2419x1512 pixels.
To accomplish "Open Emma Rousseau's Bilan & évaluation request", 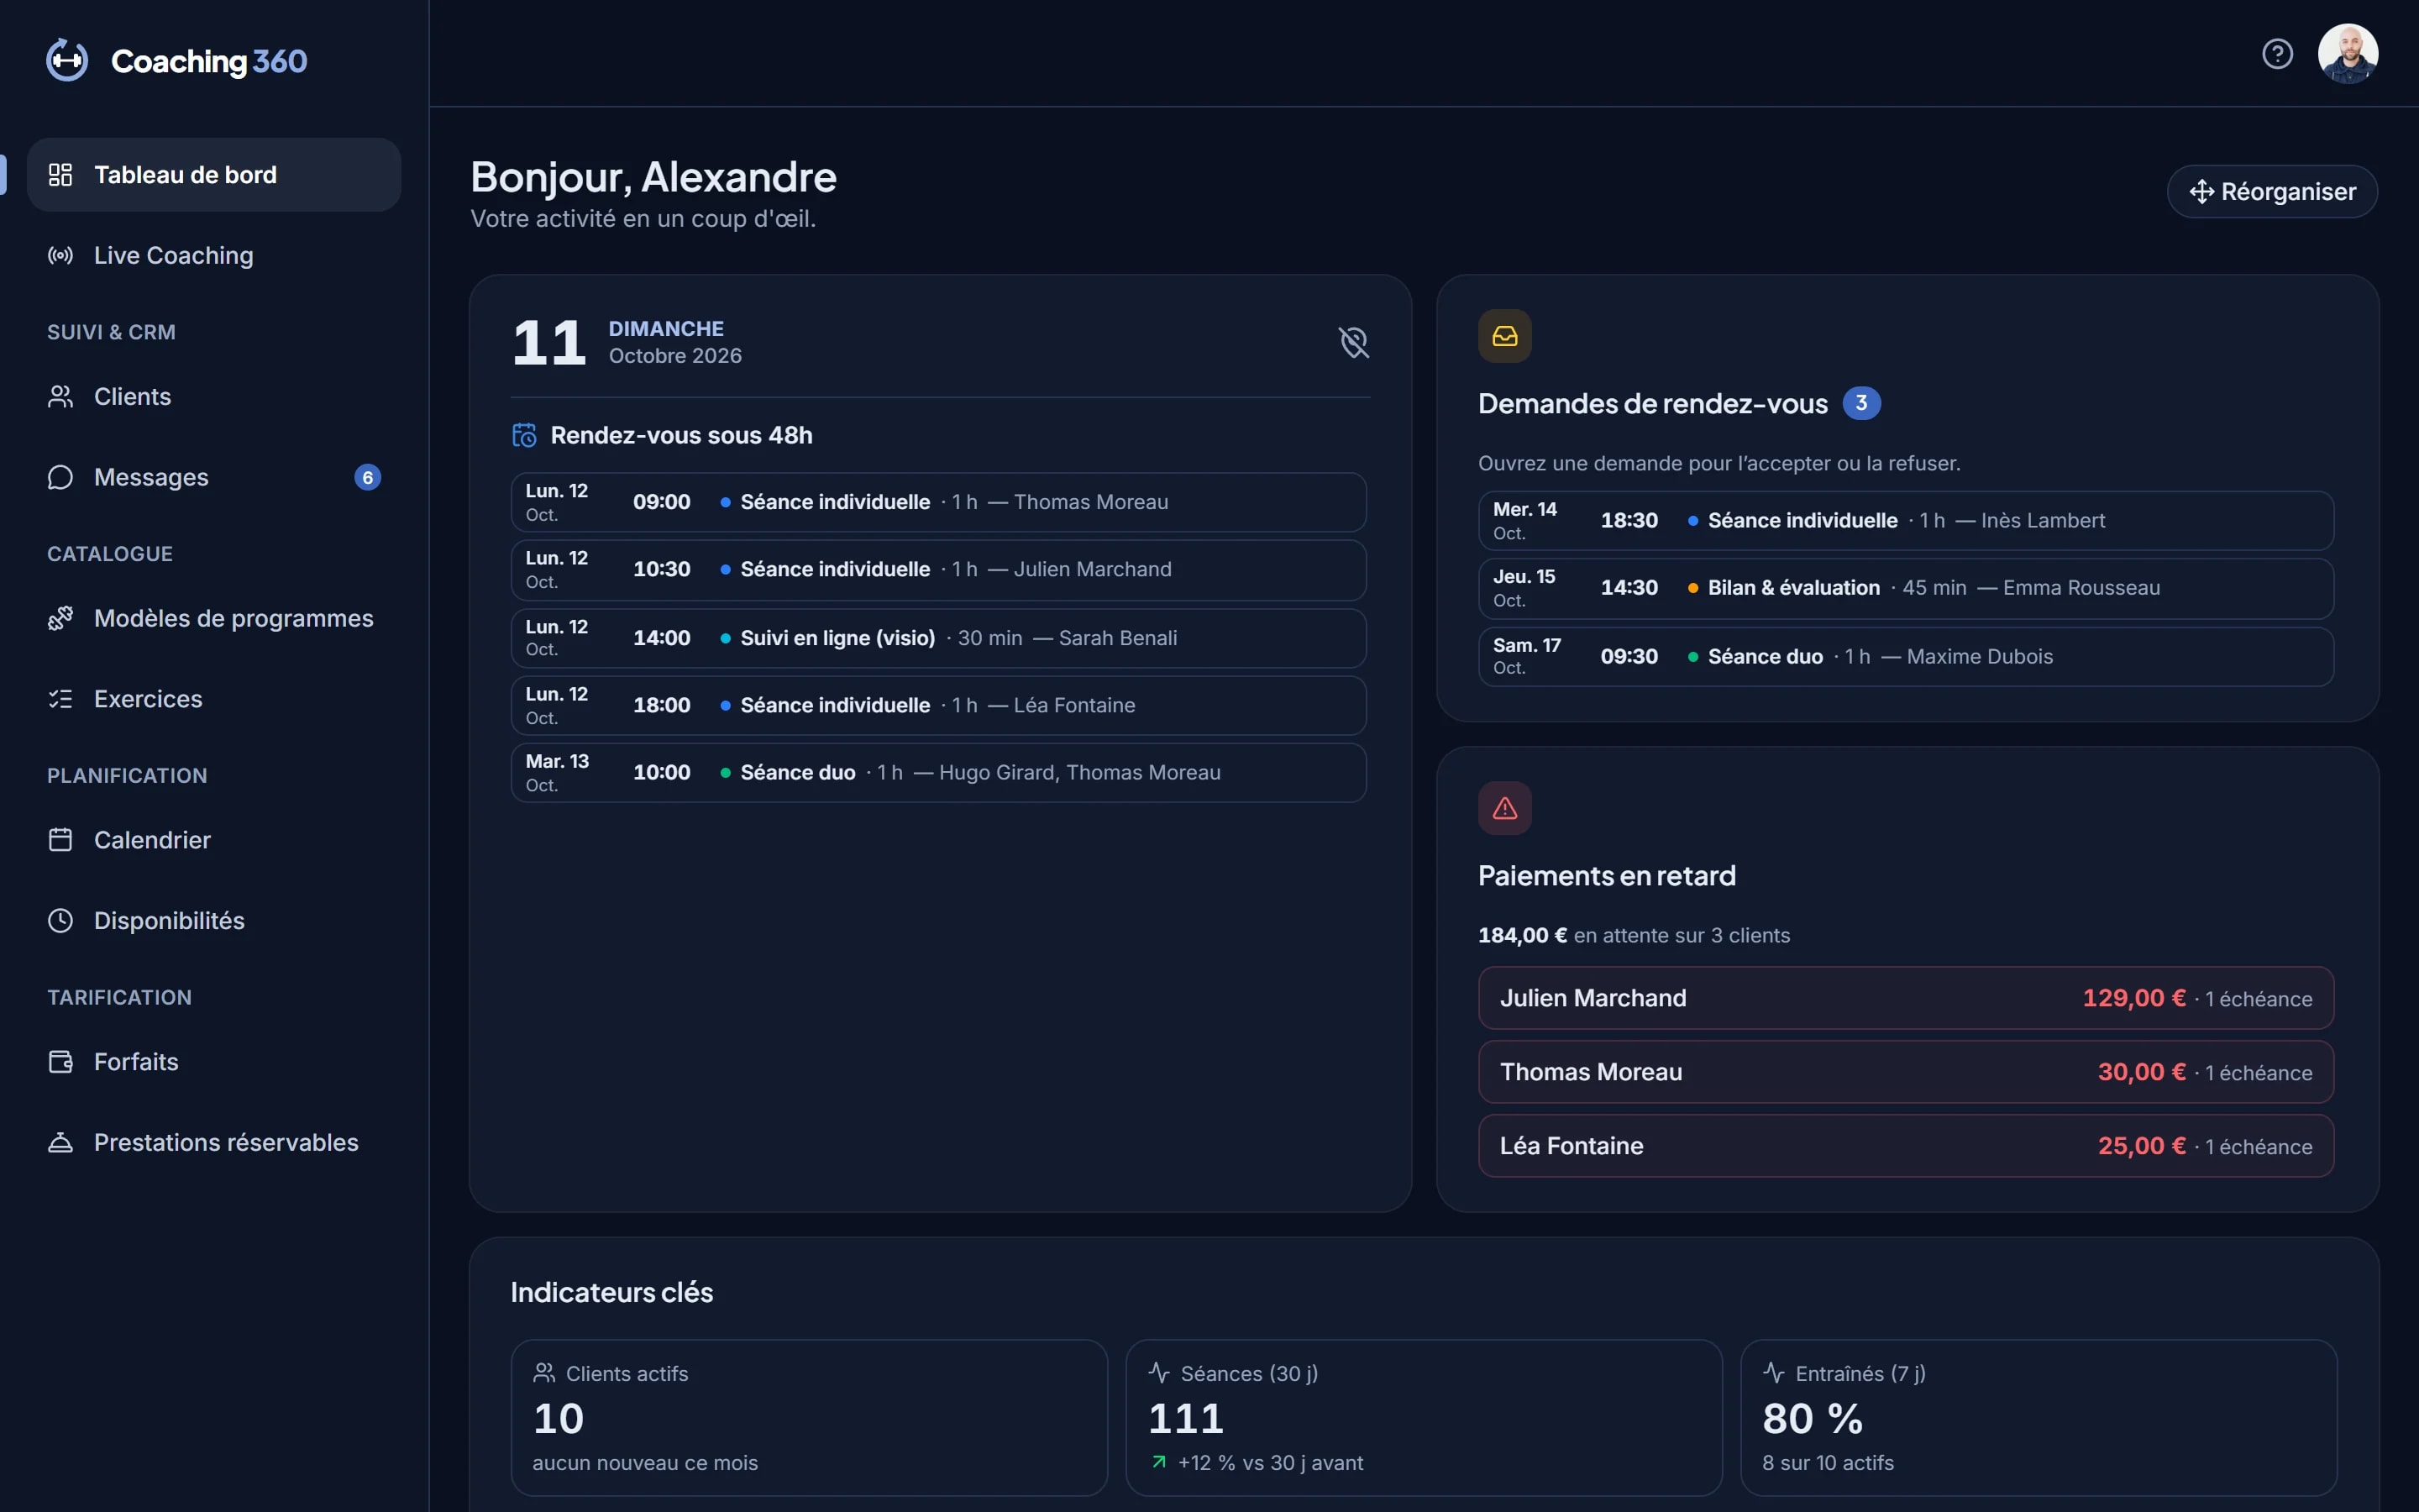I will pyautogui.click(x=1906, y=588).
